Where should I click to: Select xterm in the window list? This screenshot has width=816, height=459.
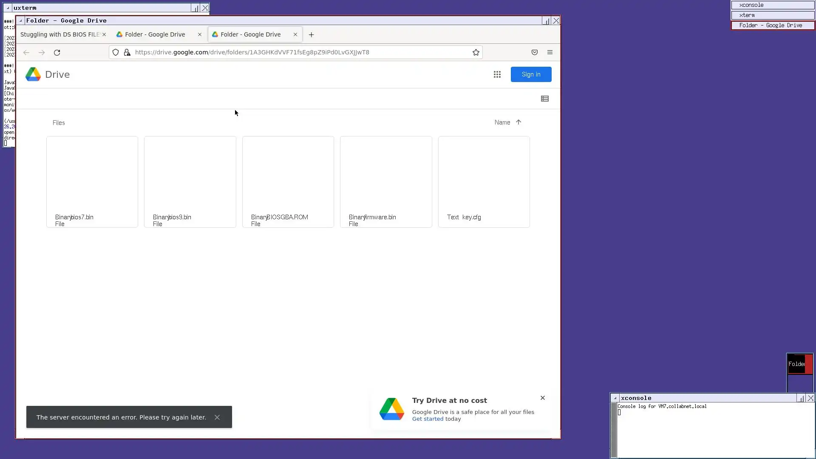coord(772,15)
